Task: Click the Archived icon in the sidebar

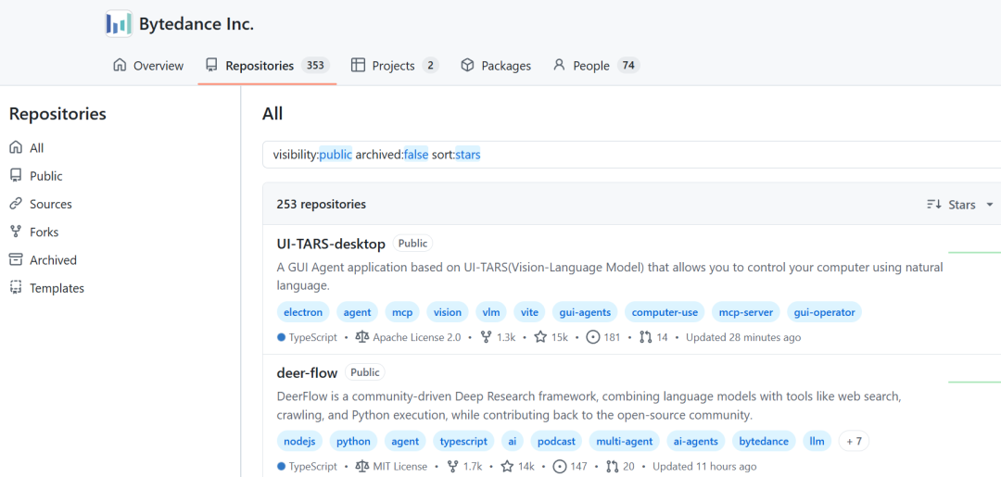Action: 16,260
